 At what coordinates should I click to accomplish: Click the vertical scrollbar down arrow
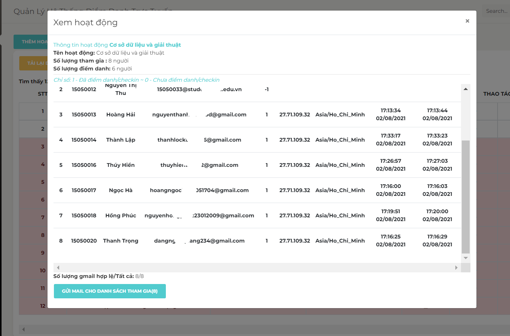click(x=466, y=258)
